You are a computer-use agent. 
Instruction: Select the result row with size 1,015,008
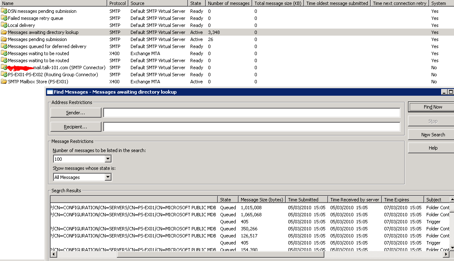coord(250,208)
